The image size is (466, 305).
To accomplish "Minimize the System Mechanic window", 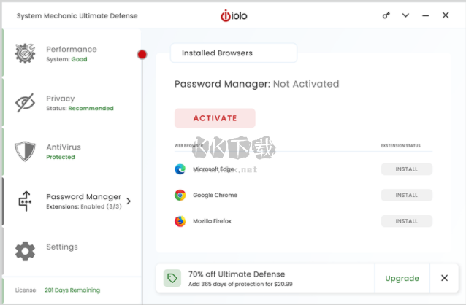I will (426, 15).
